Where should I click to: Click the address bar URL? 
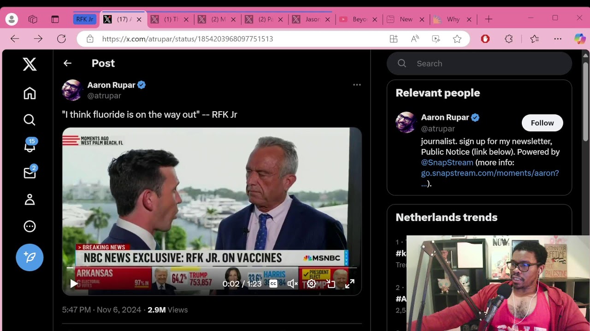pyautogui.click(x=188, y=39)
